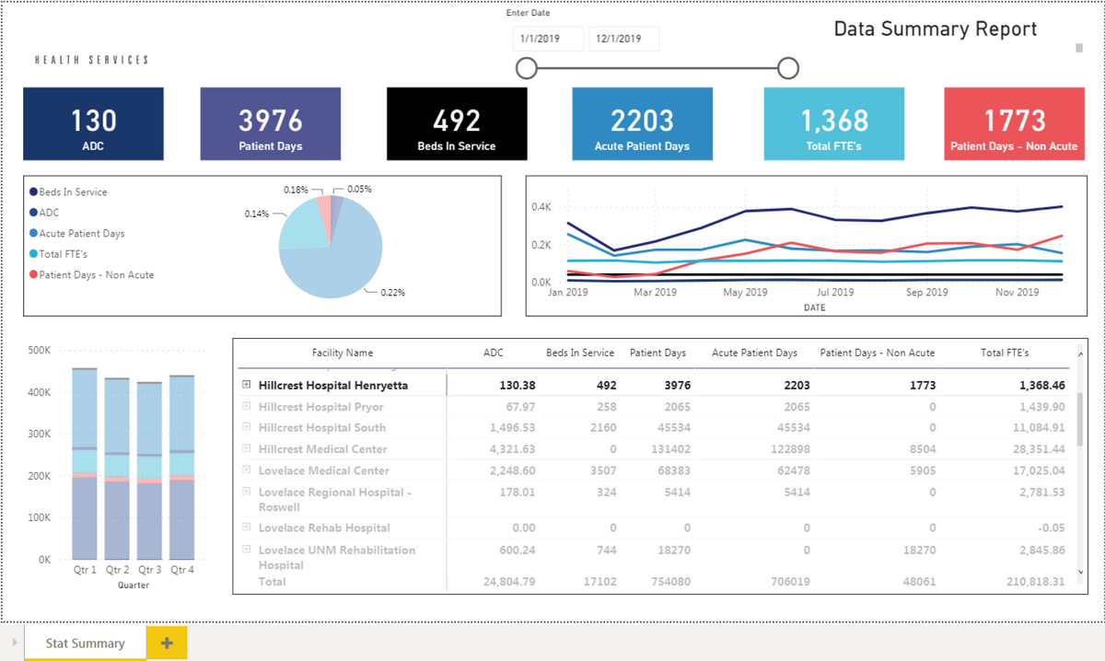The width and height of the screenshot is (1105, 661).
Task: Sort table by Acute Patient Days header
Action: (x=754, y=353)
